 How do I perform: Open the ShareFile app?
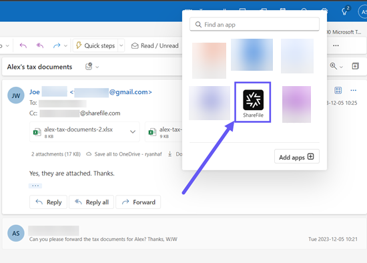[253, 102]
